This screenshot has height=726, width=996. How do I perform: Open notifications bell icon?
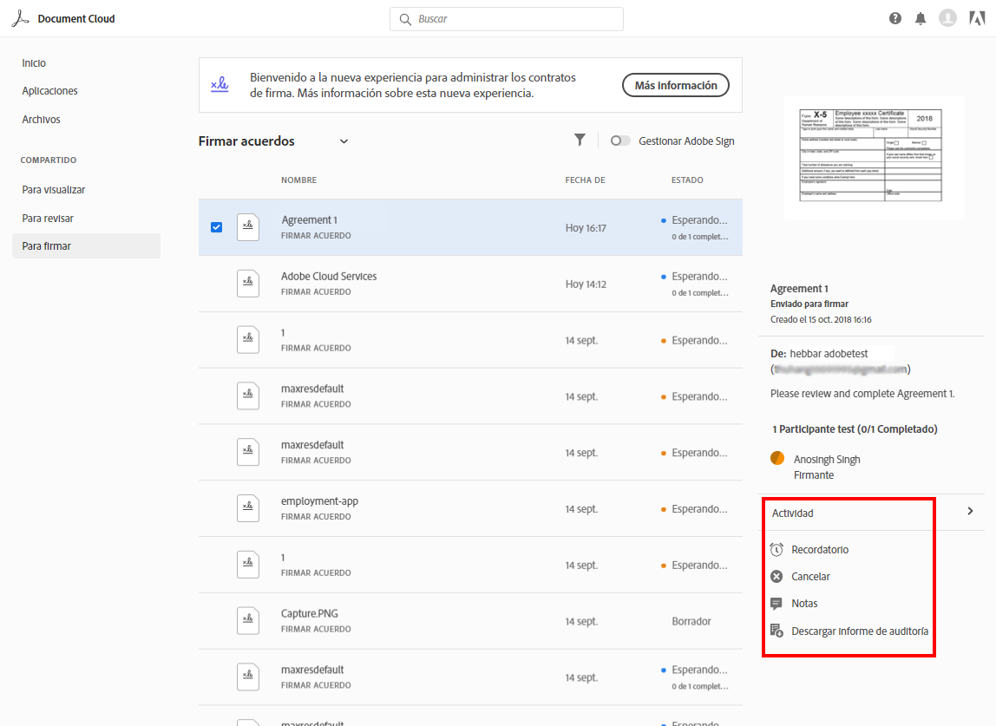[921, 18]
